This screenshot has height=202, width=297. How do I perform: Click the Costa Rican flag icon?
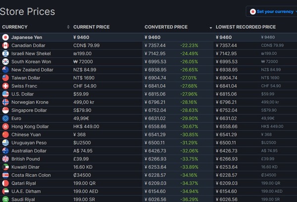tap(5, 175)
